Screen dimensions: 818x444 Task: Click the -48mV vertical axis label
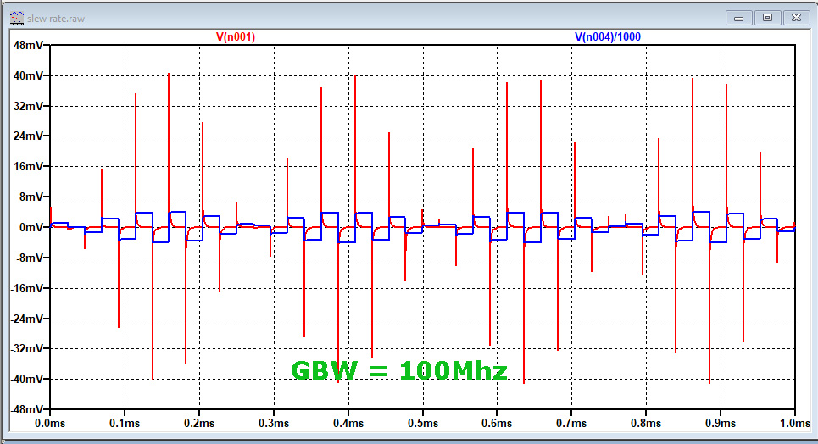27,409
